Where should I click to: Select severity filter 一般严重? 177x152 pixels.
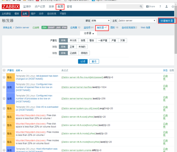tap(103, 40)
